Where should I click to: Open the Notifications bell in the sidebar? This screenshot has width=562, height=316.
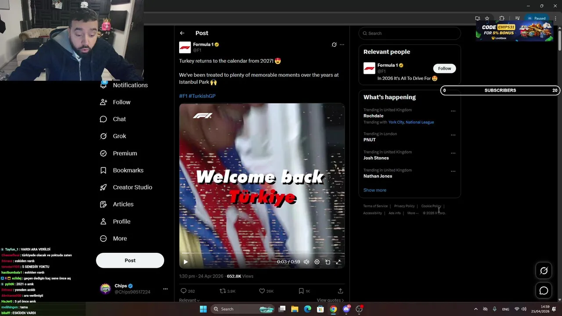click(x=104, y=85)
